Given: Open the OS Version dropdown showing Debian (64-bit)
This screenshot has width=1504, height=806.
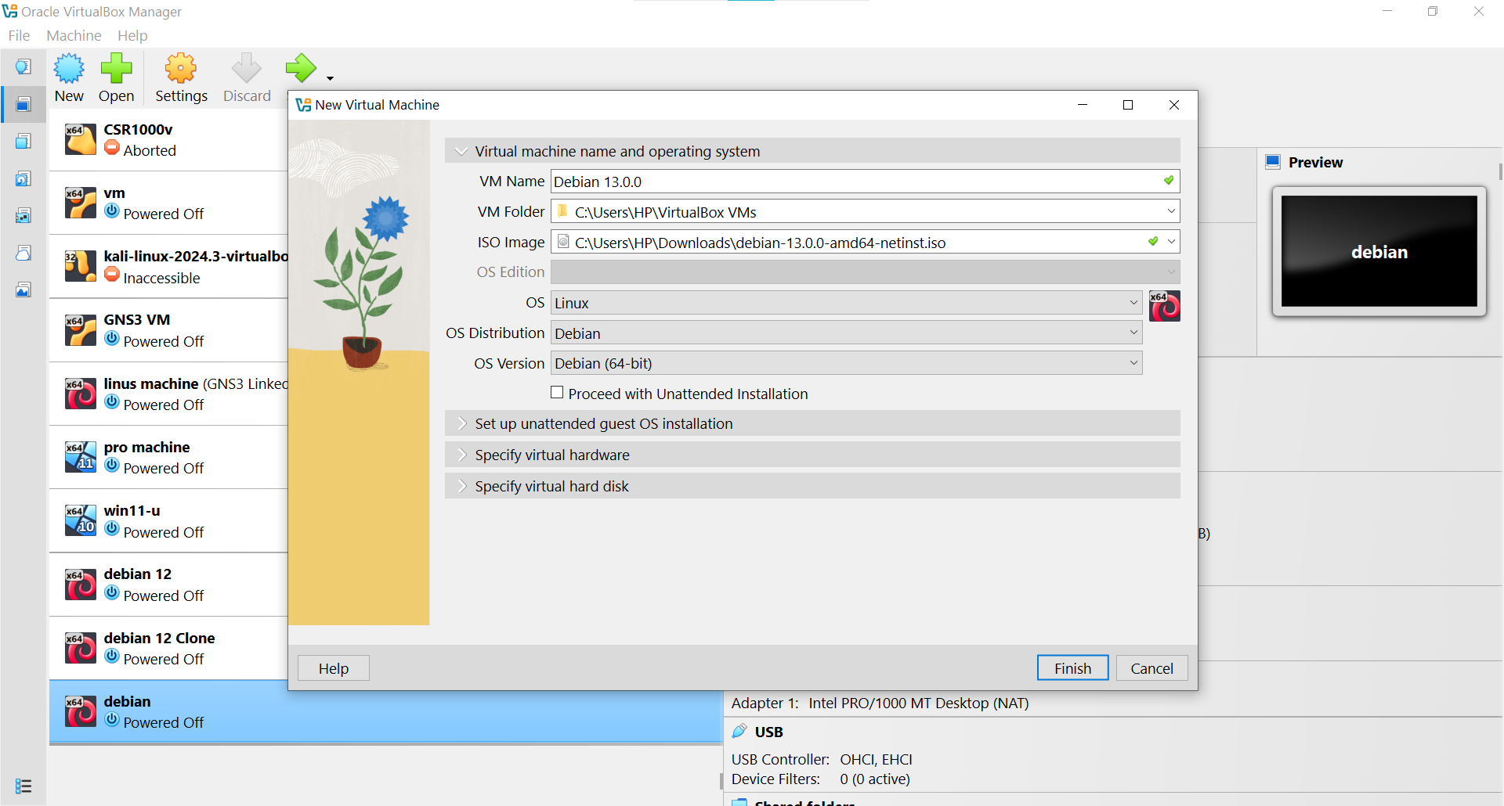Looking at the screenshot, I should 847,363.
